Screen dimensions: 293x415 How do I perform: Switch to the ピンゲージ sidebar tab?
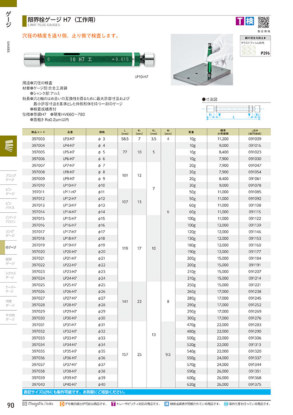(x=9, y=191)
